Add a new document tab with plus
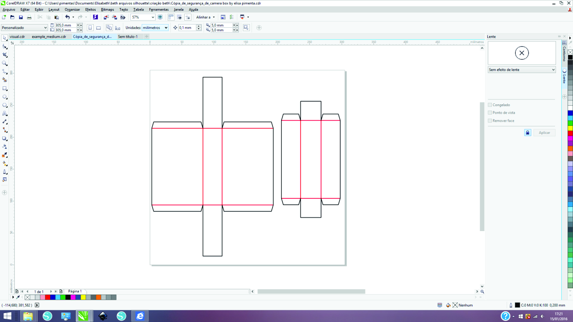The image size is (573, 322). coord(147,37)
